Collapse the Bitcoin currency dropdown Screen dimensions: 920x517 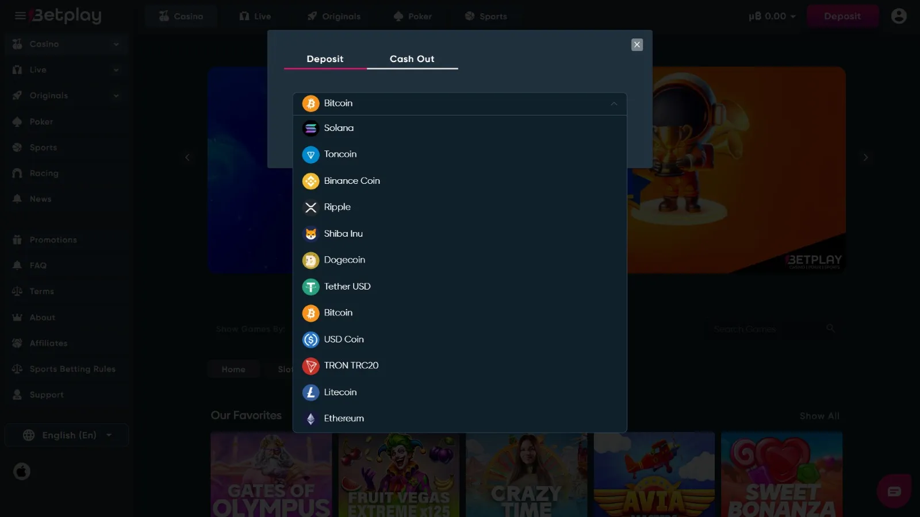click(614, 104)
